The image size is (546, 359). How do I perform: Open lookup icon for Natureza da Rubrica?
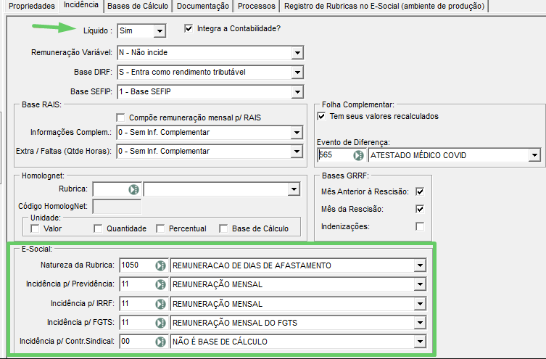tap(160, 265)
